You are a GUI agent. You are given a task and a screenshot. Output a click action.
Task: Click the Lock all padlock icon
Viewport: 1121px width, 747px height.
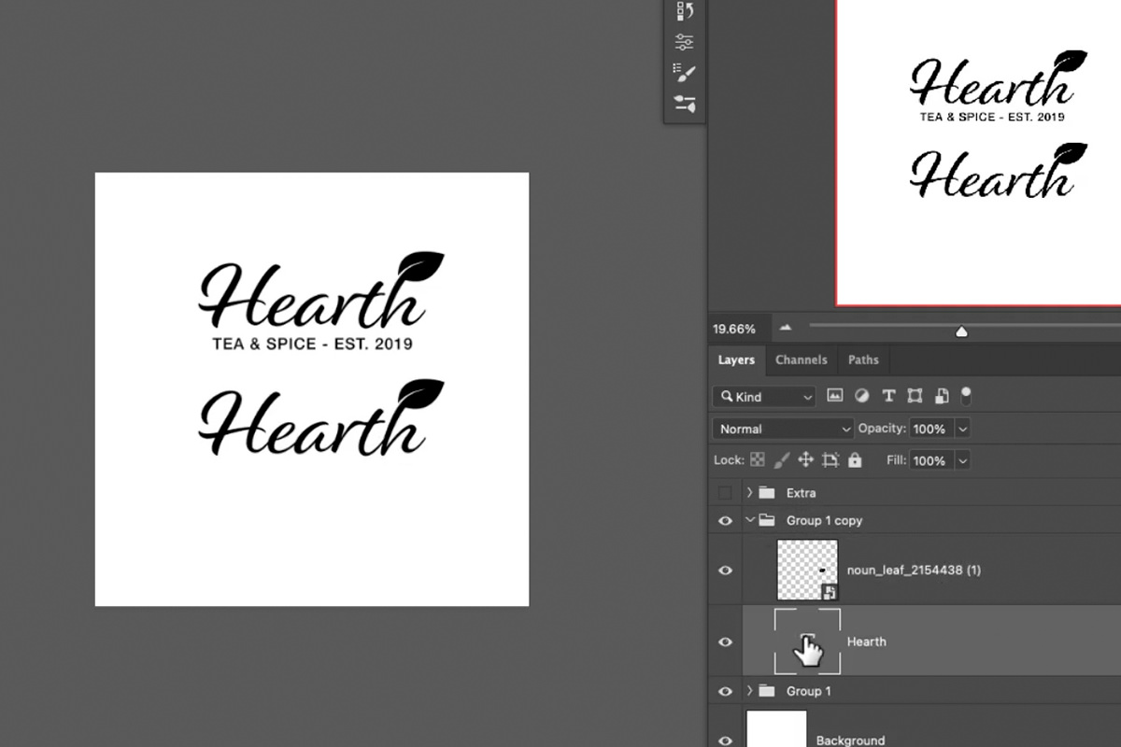pyautogui.click(x=855, y=459)
